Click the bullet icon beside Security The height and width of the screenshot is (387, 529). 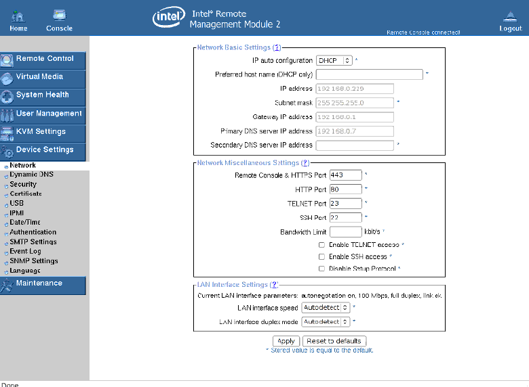click(x=6, y=186)
